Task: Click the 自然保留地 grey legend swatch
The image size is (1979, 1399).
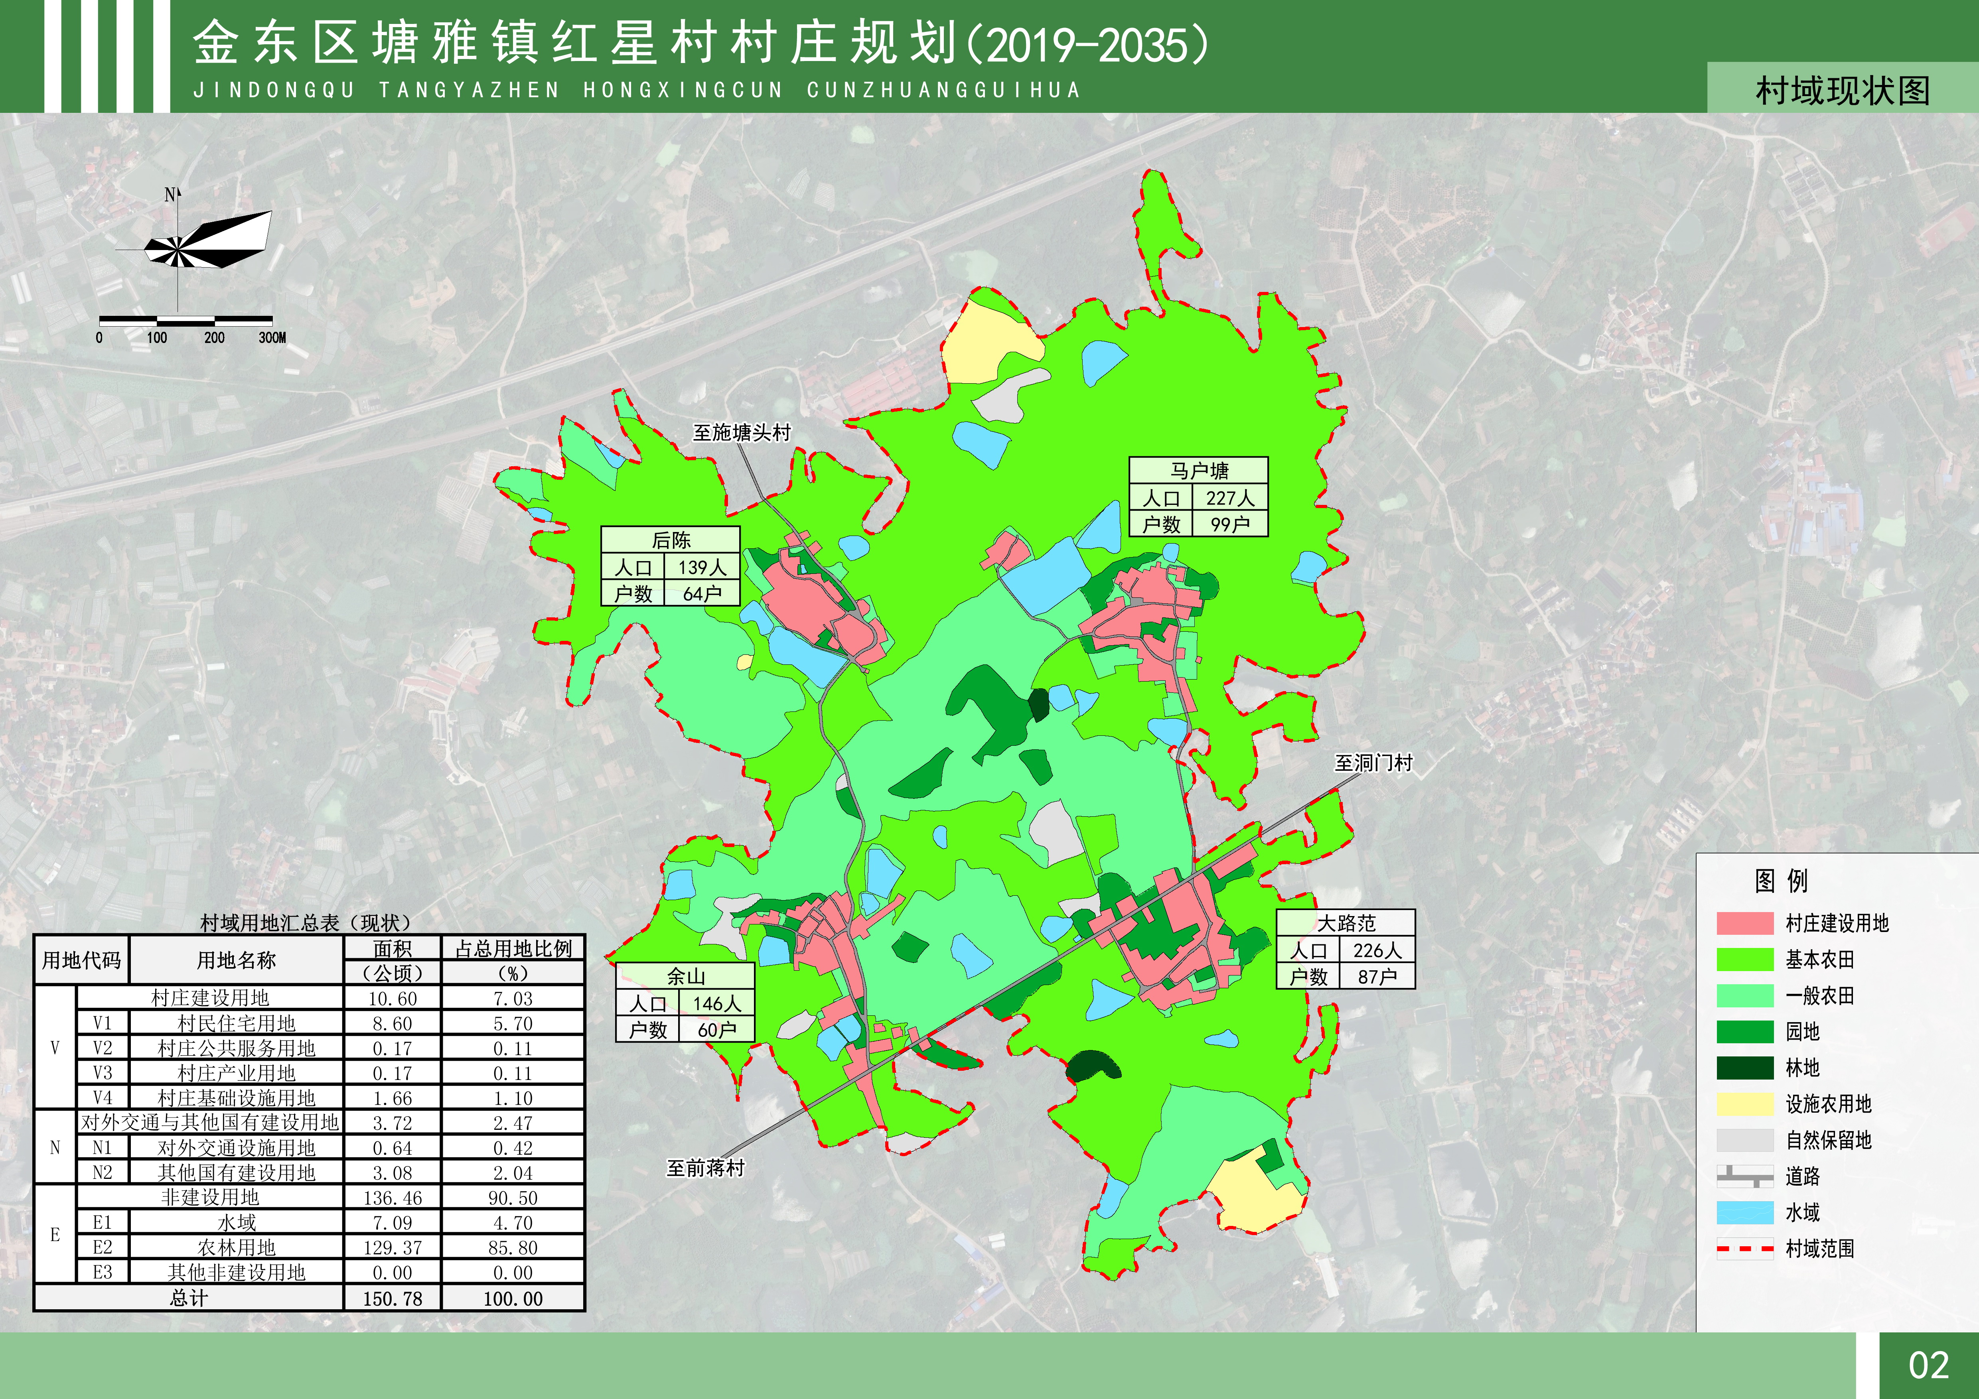Action: coord(1744,1141)
